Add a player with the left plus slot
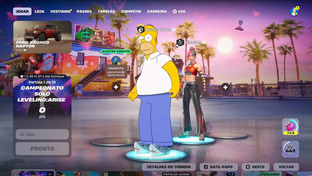The width and height of the screenshot is (312, 176). click(x=116, y=87)
